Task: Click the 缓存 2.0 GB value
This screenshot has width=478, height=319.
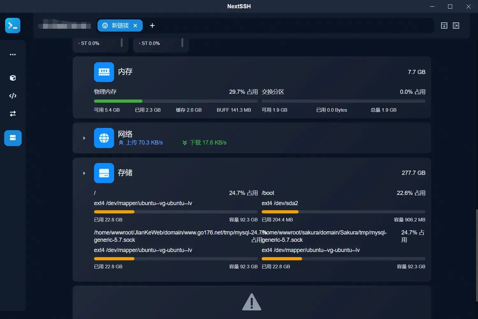Action: pyautogui.click(x=189, y=110)
